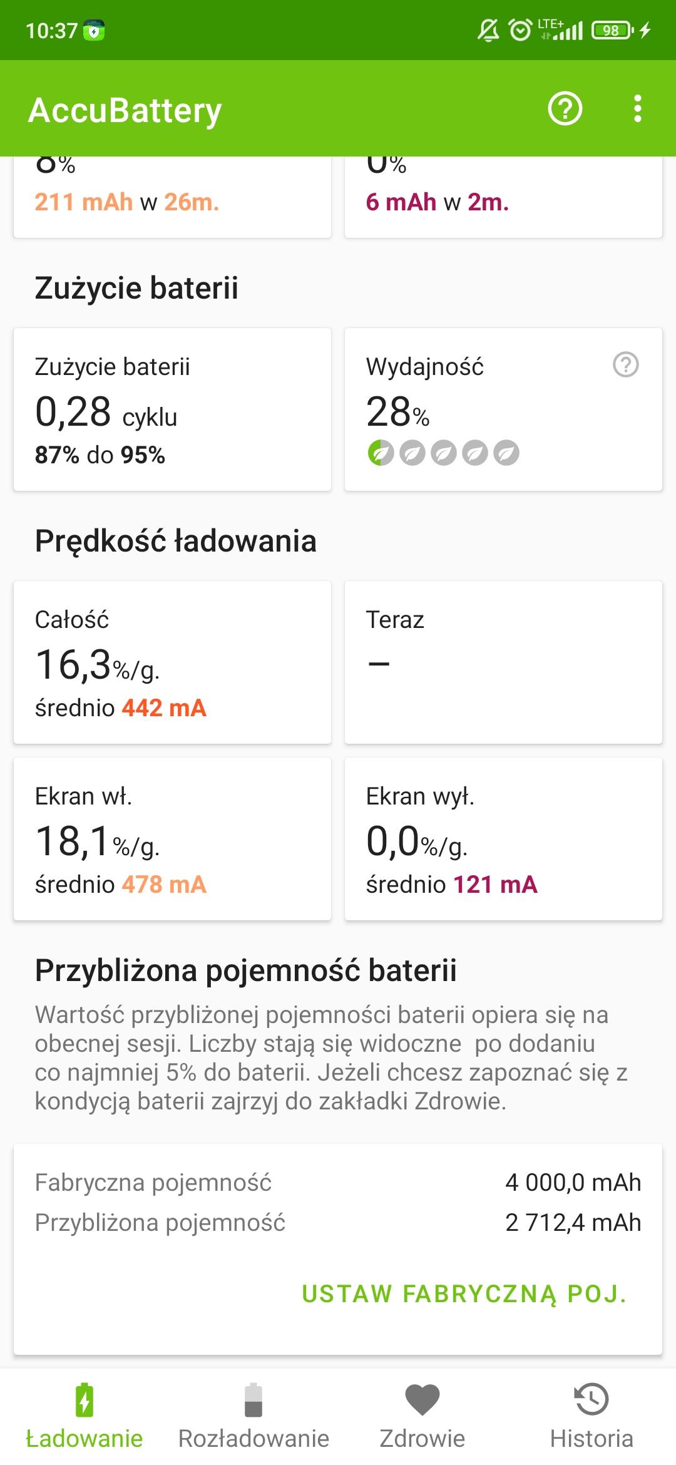676x1465 pixels.
Task: Tap the status bar battery indicator
Action: [x=612, y=30]
